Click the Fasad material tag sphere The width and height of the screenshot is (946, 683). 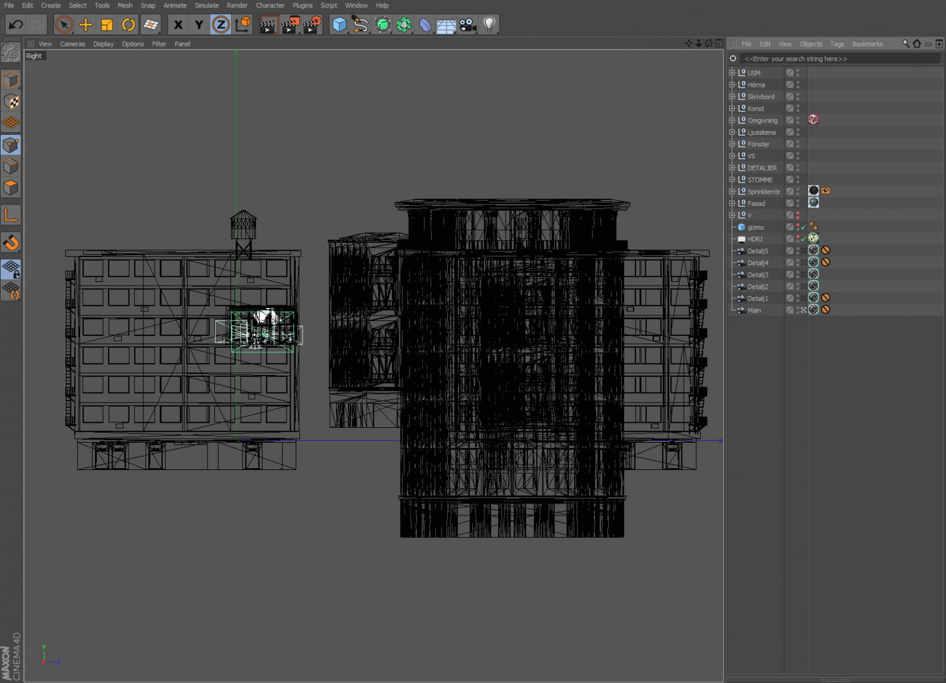813,202
